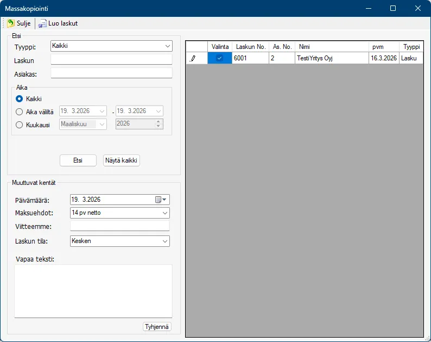431x342 pixels.
Task: Open the Maksuehdot dropdown
Action: tap(165, 213)
